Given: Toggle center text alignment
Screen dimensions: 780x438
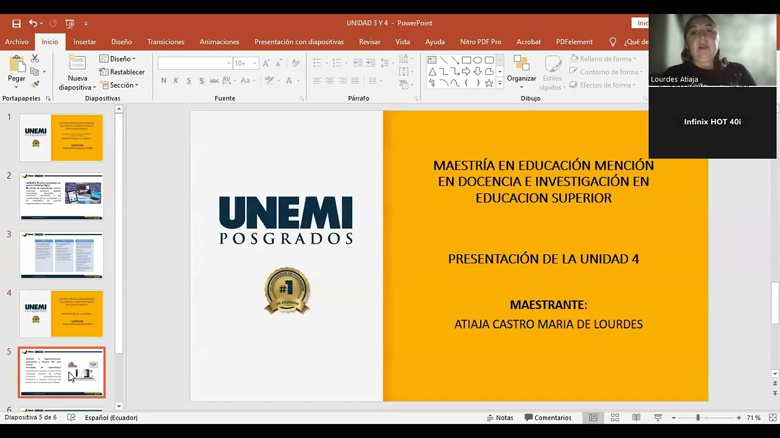Looking at the screenshot, I should [x=330, y=80].
